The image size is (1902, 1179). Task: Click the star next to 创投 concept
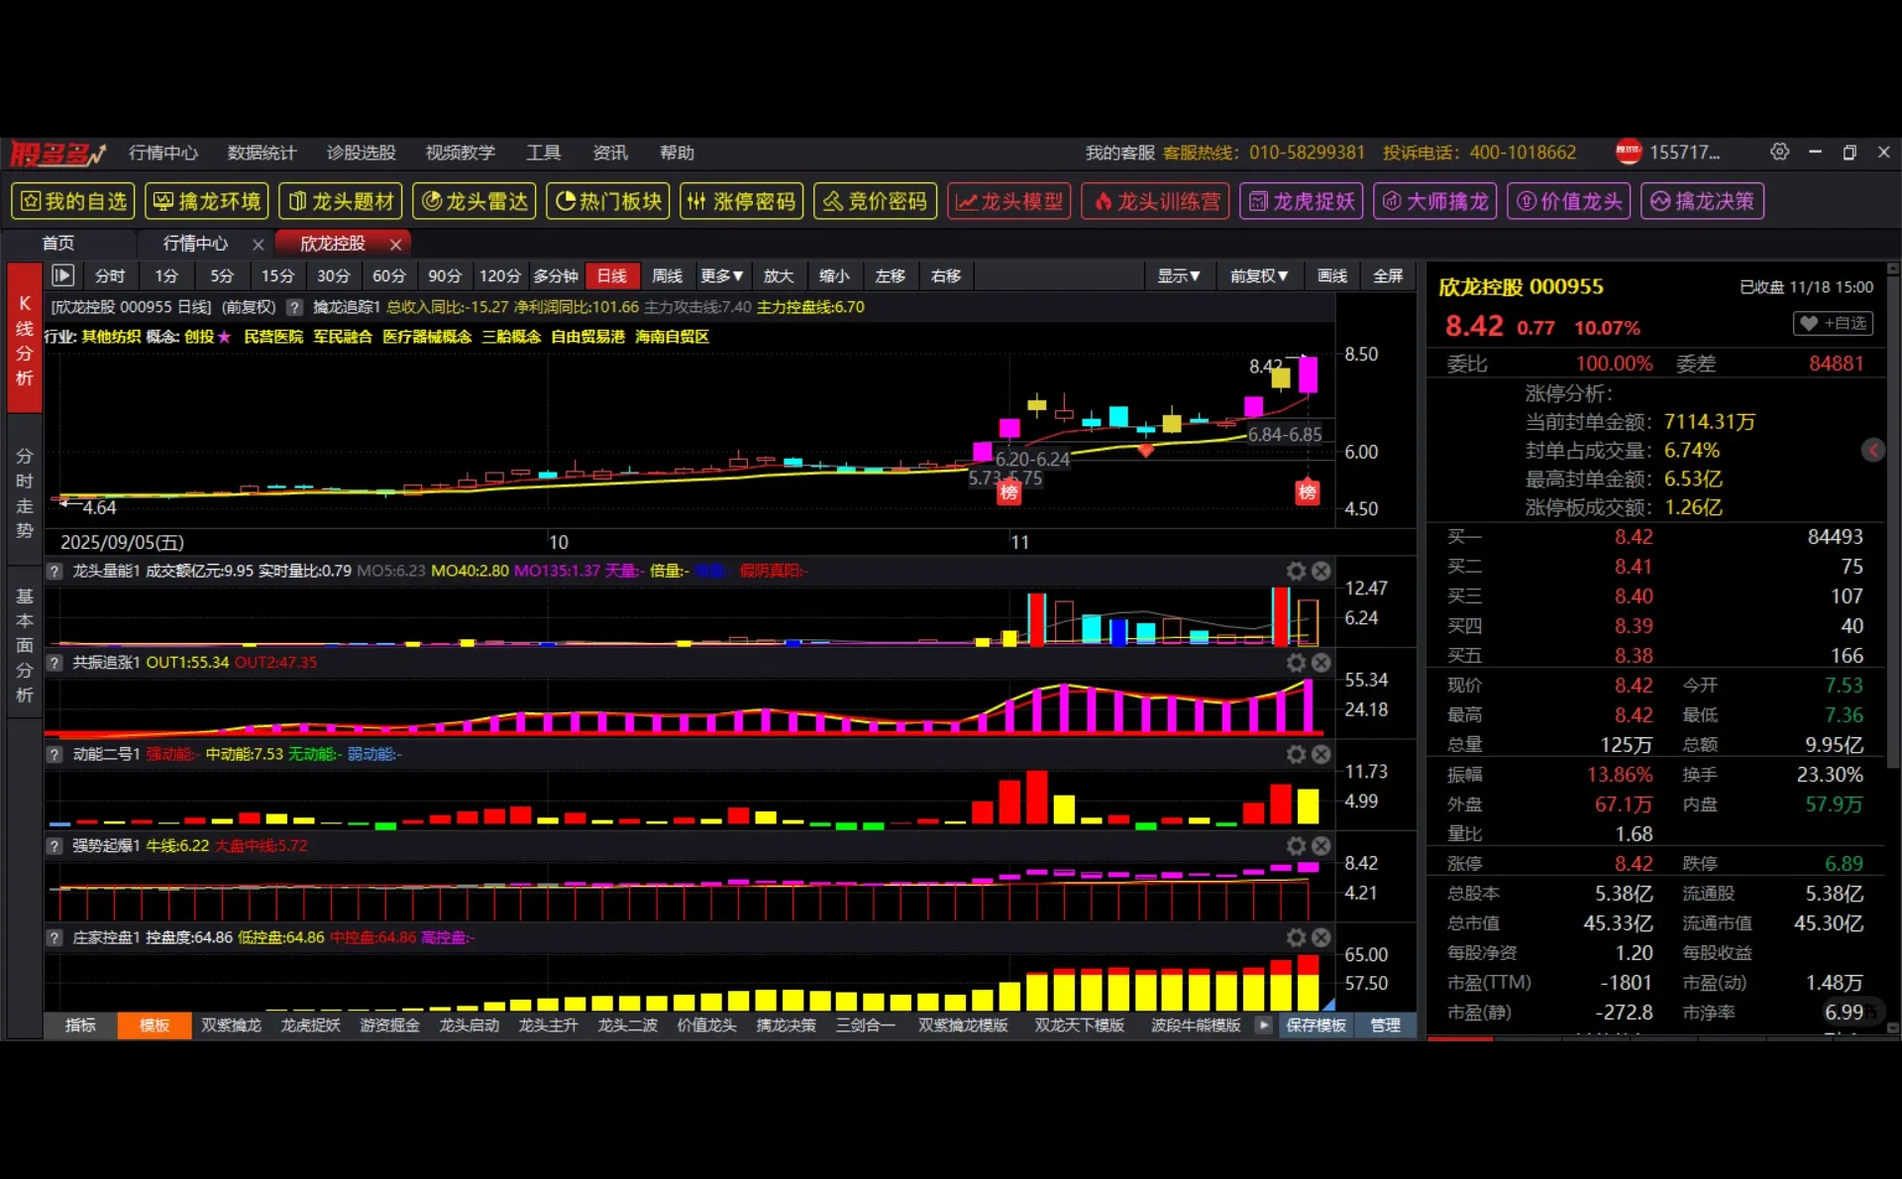225,337
